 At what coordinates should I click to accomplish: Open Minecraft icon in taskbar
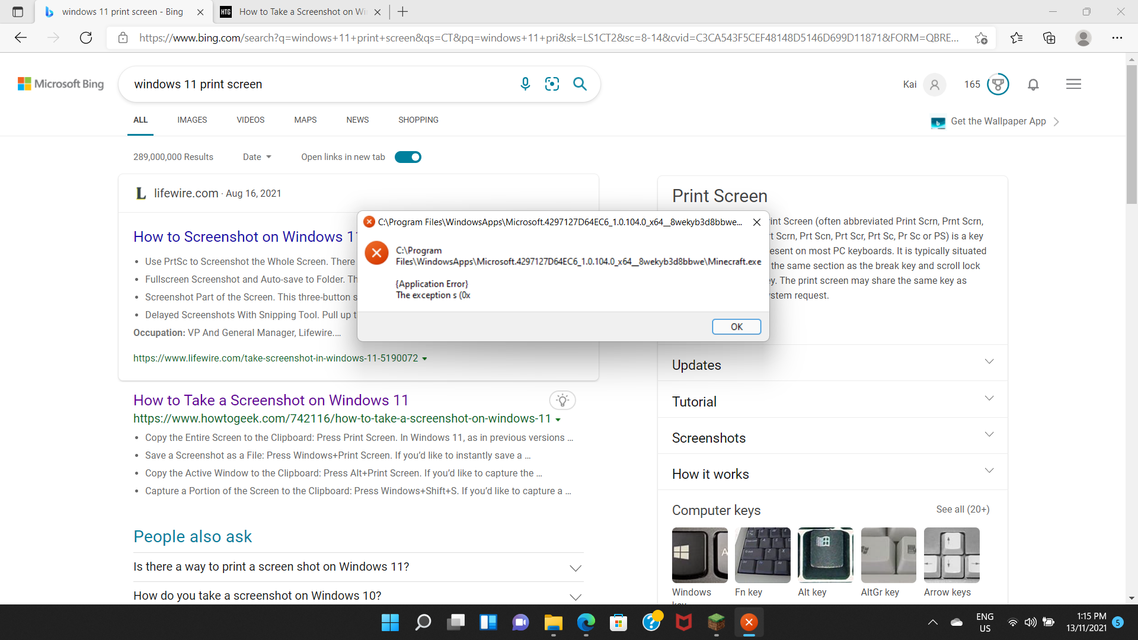coord(716,622)
